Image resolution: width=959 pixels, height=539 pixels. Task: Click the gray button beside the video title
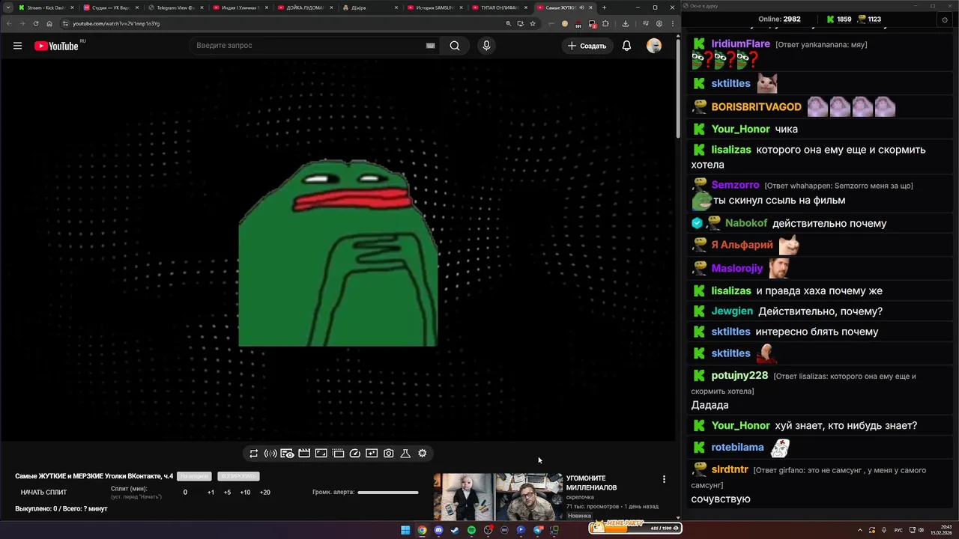click(194, 476)
